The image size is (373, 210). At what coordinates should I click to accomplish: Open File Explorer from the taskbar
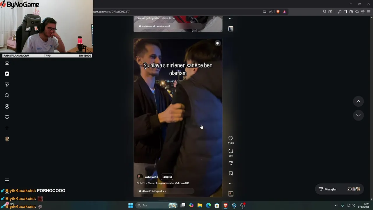coord(200,205)
